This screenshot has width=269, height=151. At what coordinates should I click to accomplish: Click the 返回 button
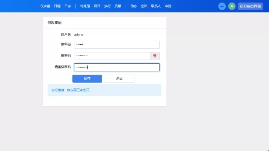119,78
